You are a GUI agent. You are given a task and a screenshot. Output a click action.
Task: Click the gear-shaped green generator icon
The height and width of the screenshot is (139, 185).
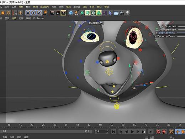tap(93, 13)
